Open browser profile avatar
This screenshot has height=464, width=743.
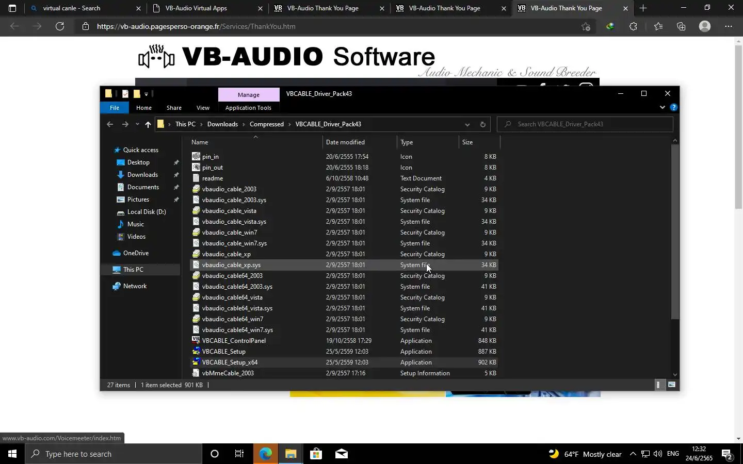click(705, 26)
